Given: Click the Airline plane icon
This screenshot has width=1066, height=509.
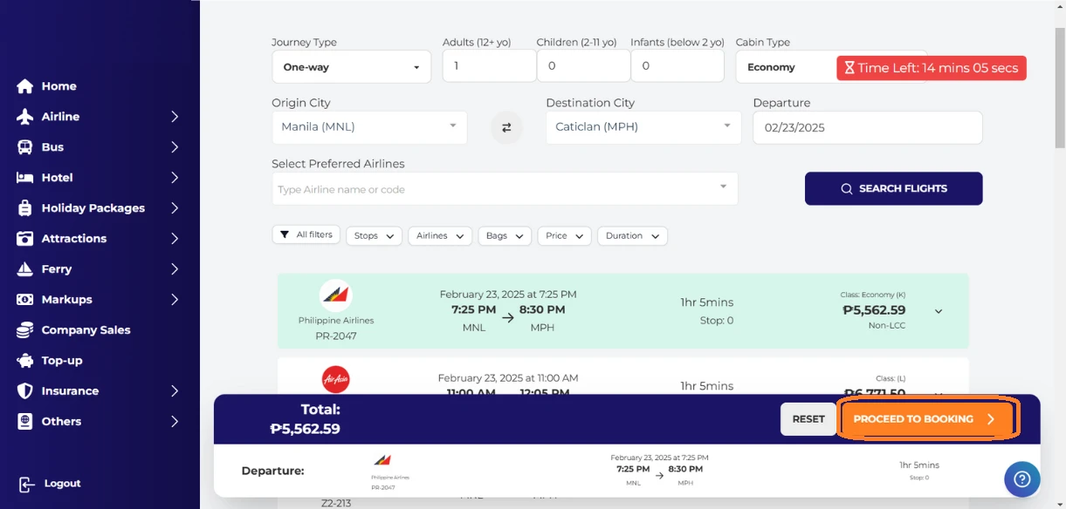Looking at the screenshot, I should tap(24, 117).
